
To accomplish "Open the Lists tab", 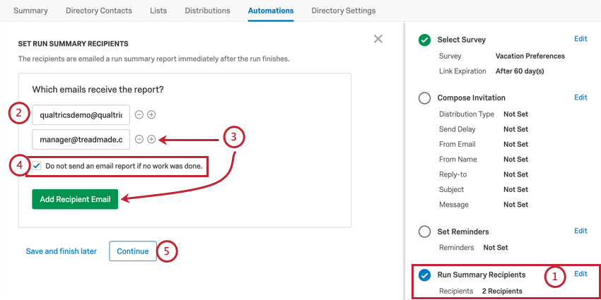I will [x=158, y=11].
